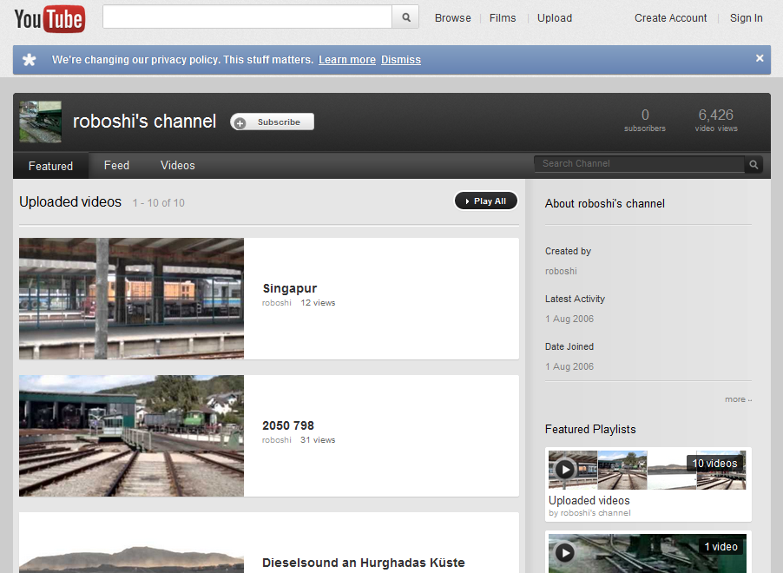This screenshot has width=783, height=573.
Task: Open Dieselsound an Hurghadas Küste video title
Action: coord(364,563)
